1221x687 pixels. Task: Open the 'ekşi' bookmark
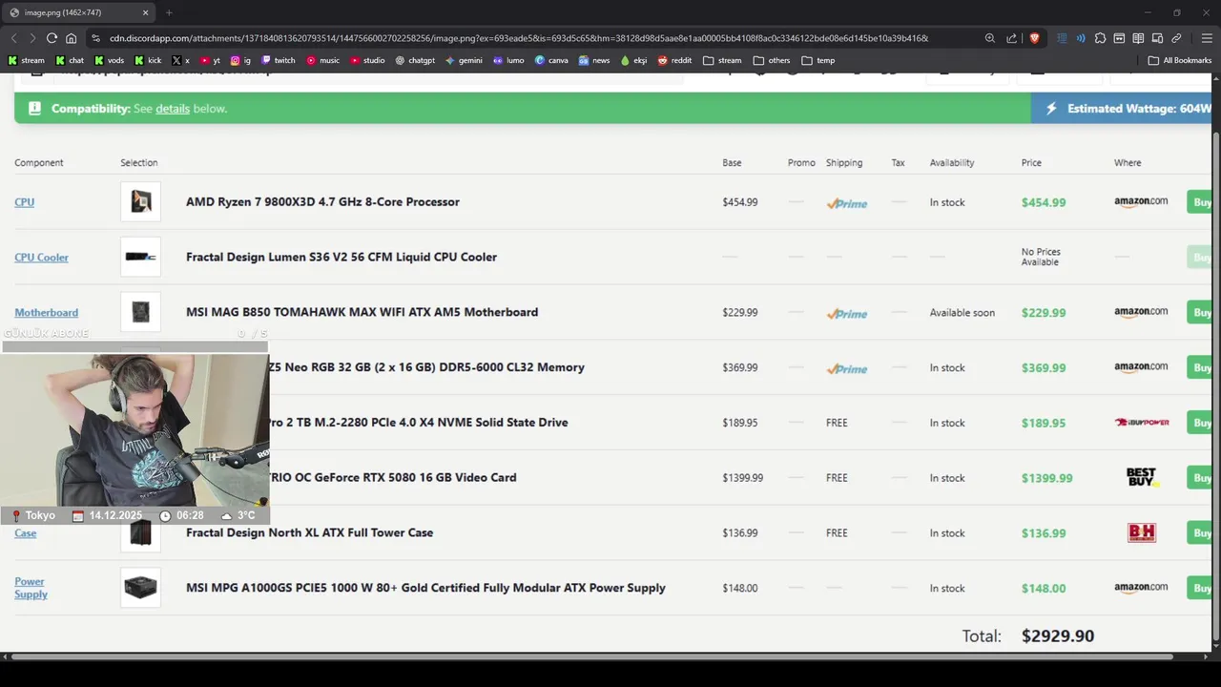click(633, 60)
